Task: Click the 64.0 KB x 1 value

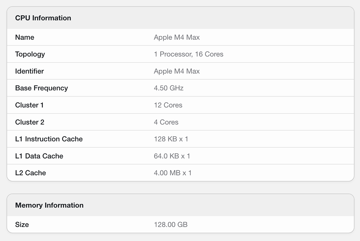Action: [172, 156]
